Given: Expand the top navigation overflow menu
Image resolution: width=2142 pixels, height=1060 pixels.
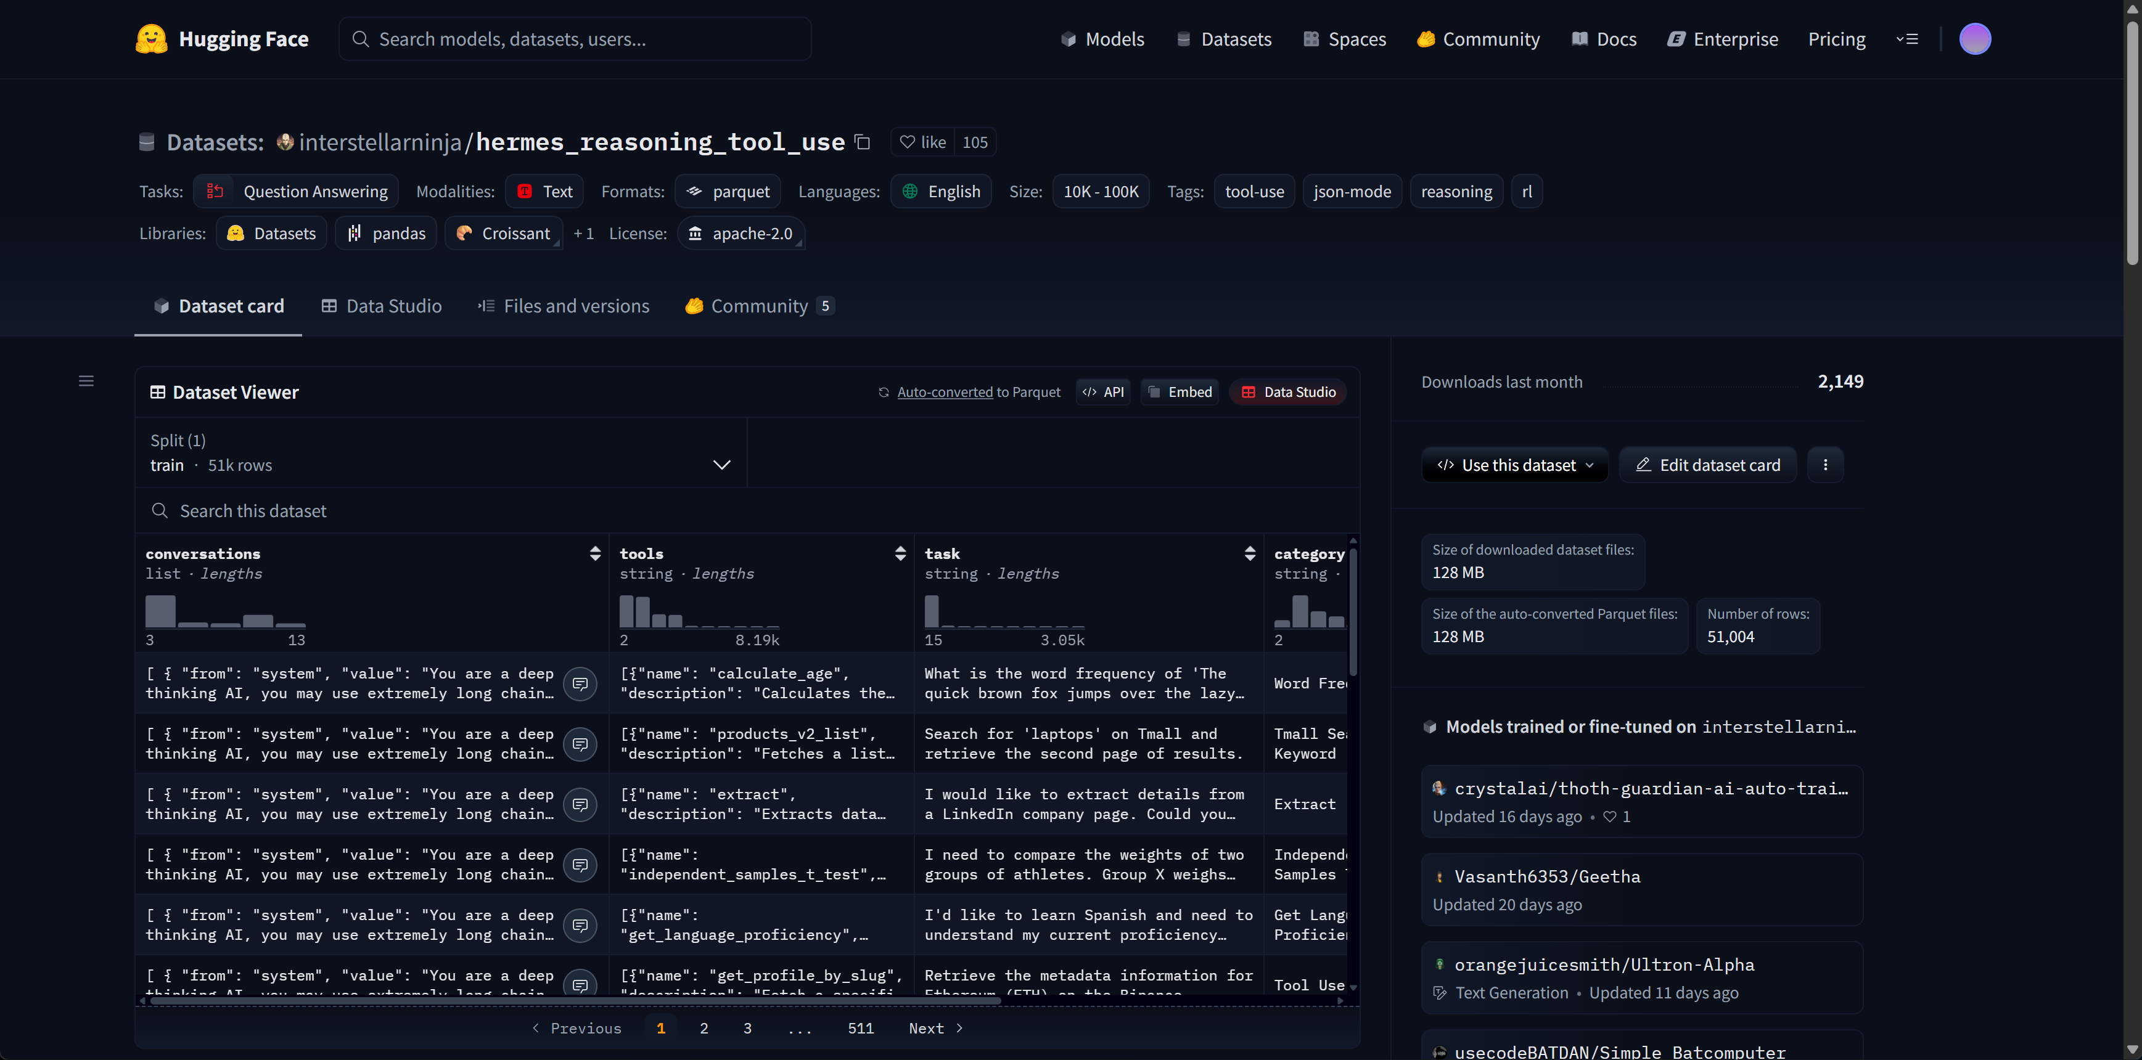Looking at the screenshot, I should pos(1906,39).
